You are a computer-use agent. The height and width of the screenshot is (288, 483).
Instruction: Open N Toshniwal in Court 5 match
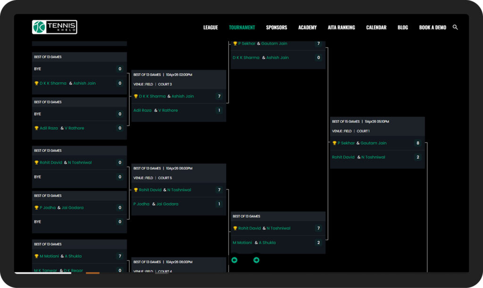point(179,190)
